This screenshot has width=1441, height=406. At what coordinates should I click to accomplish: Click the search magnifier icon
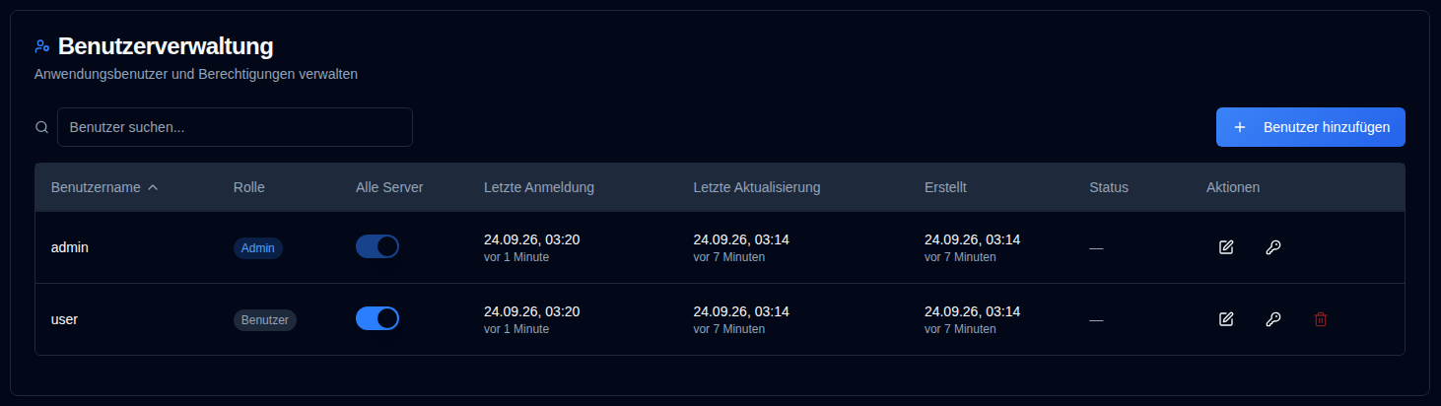[x=41, y=127]
